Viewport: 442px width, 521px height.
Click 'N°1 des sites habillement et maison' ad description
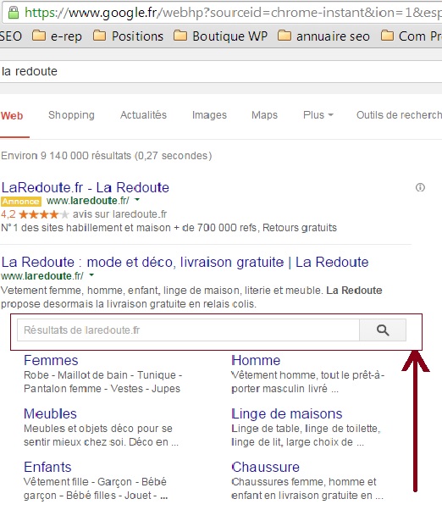coord(169,228)
